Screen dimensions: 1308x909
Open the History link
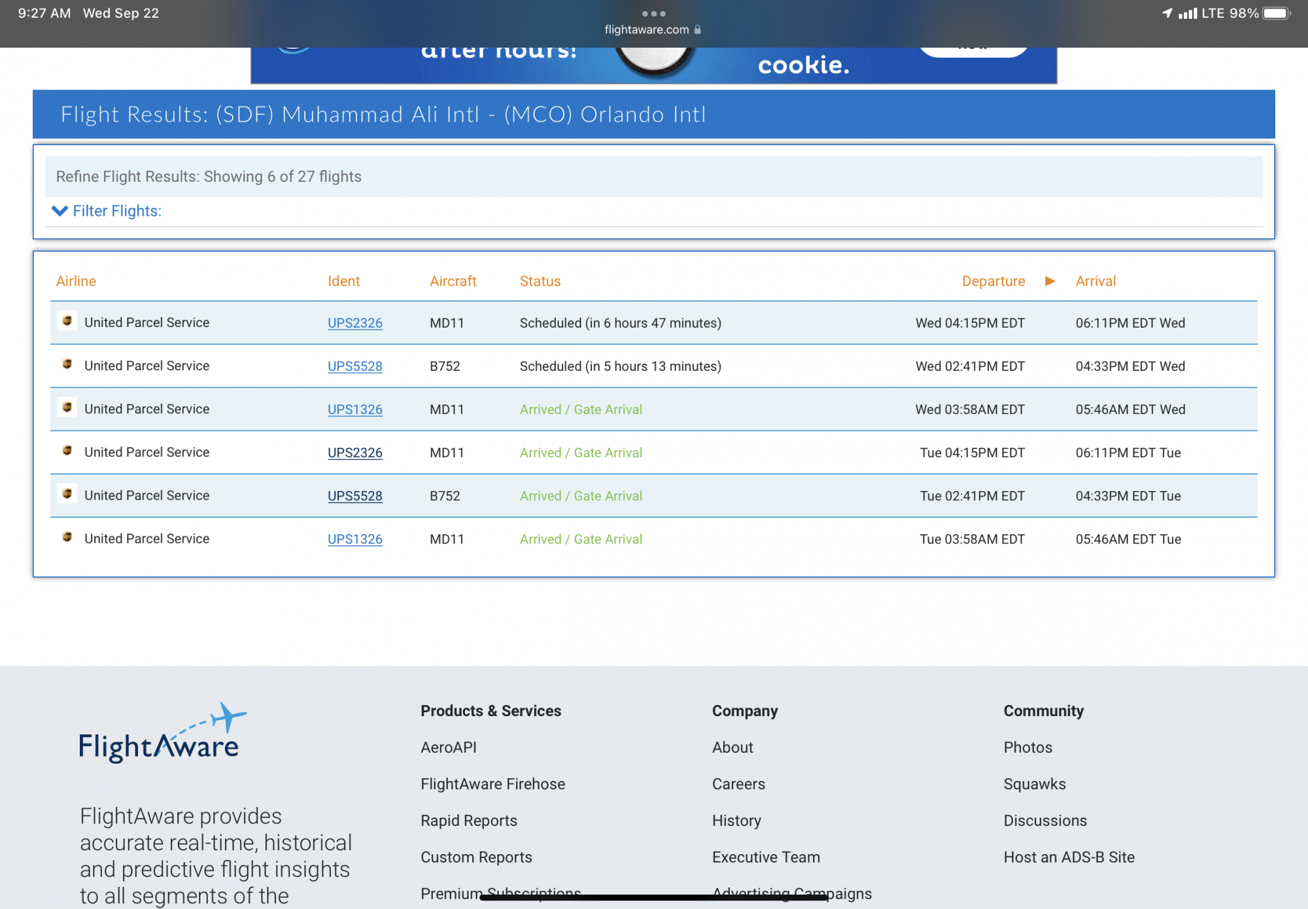click(737, 821)
